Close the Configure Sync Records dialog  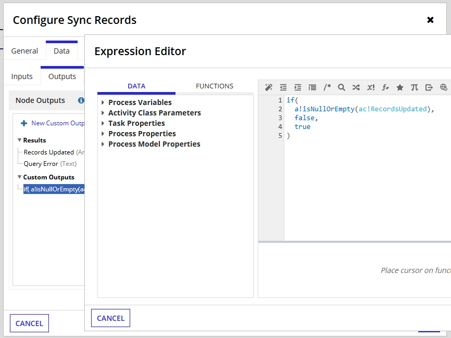coord(430,20)
